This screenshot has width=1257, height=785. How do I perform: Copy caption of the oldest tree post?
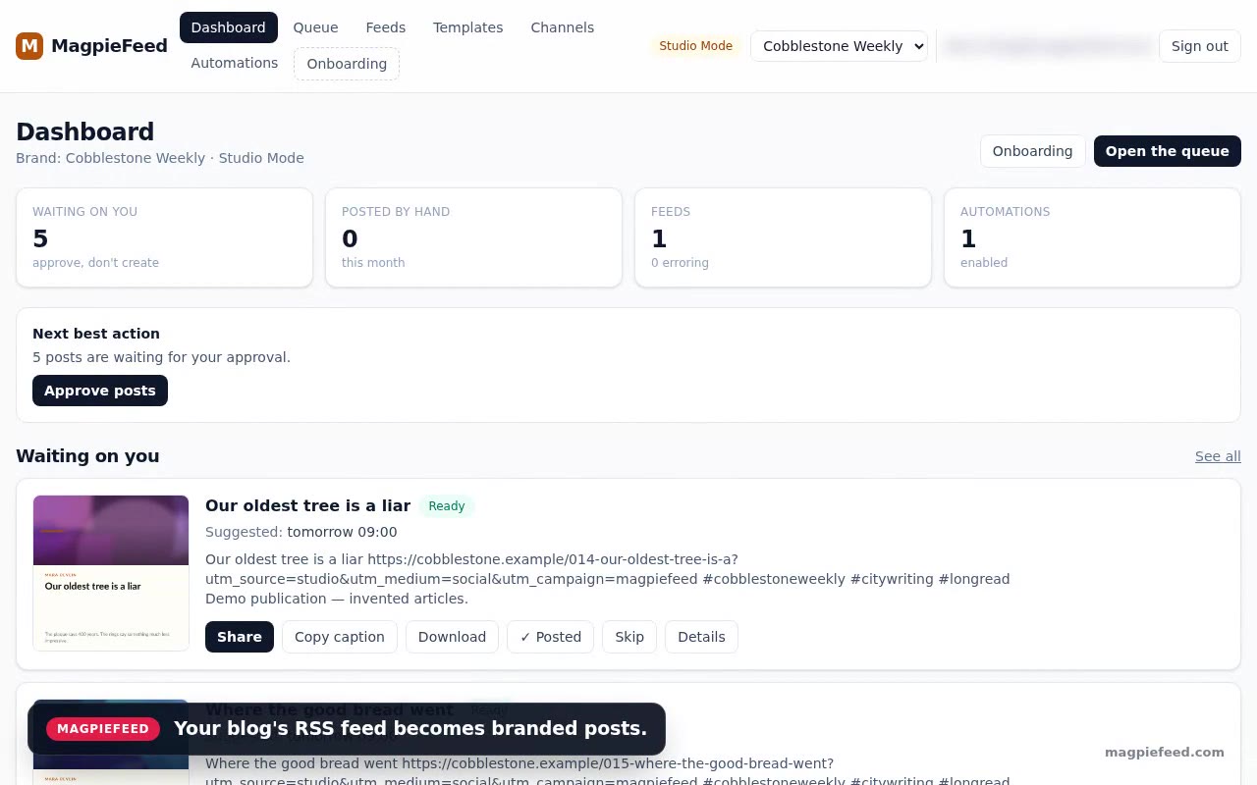click(340, 637)
